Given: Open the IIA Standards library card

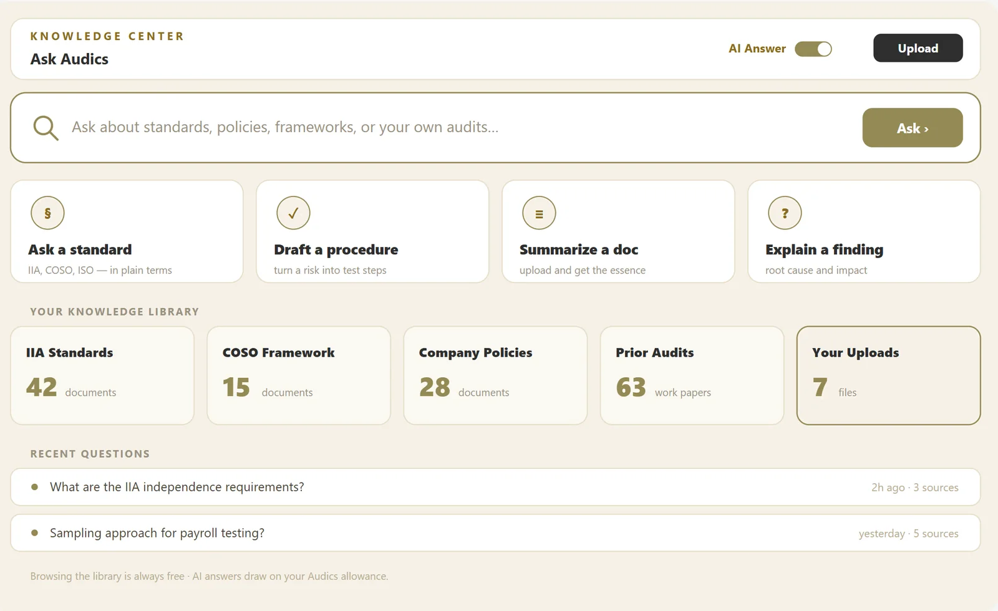Looking at the screenshot, I should click(102, 375).
